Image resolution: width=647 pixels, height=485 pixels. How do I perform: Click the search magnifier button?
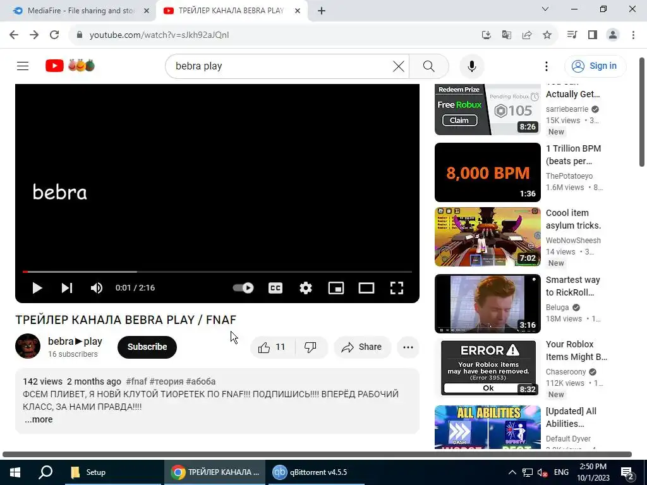pyautogui.click(x=429, y=66)
